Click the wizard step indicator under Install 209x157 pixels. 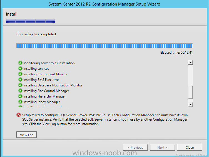[30, 21]
